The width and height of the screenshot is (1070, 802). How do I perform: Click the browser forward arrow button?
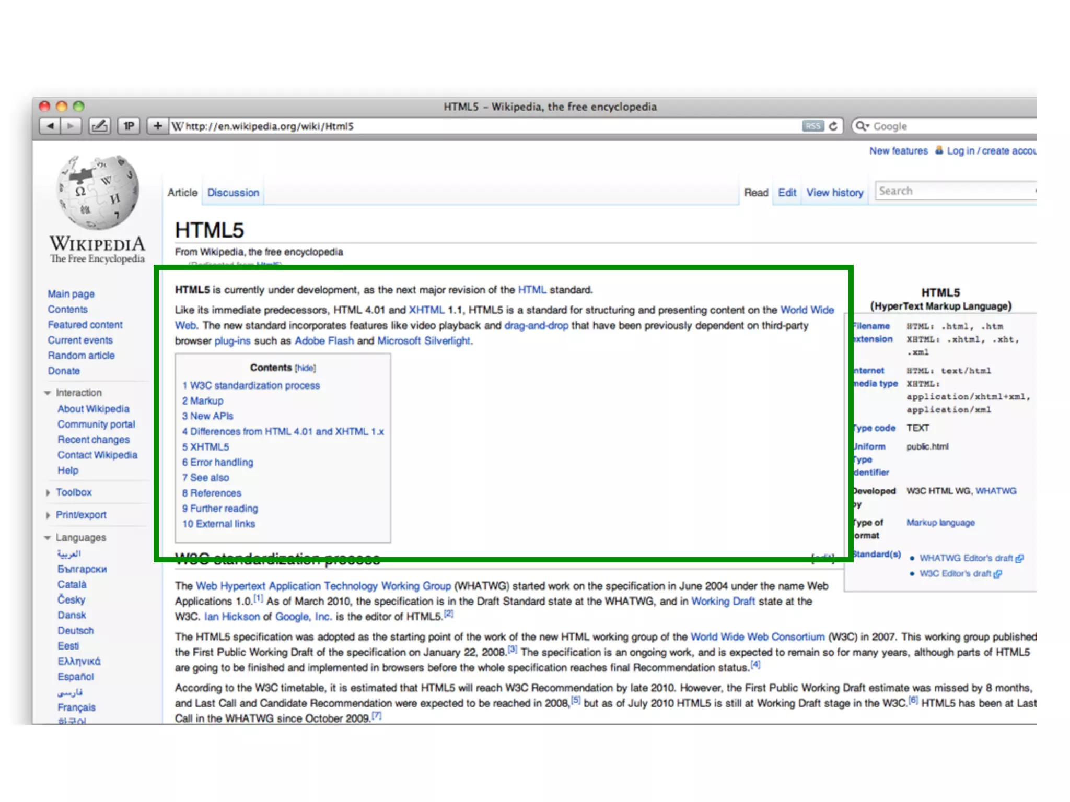coord(71,126)
